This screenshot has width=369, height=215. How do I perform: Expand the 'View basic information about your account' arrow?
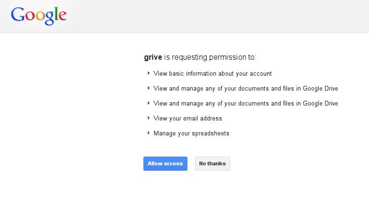[x=148, y=73]
